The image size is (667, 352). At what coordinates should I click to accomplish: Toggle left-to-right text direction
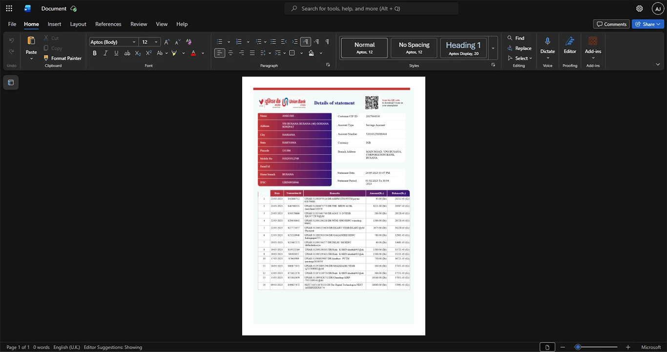pos(306,42)
